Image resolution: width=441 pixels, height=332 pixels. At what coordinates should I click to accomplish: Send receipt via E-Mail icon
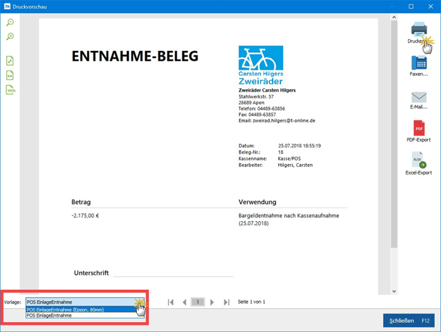click(x=419, y=97)
